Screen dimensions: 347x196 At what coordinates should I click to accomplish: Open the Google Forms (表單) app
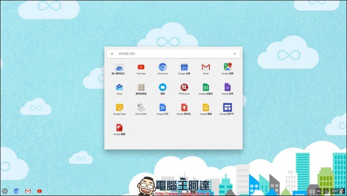[x=227, y=87]
